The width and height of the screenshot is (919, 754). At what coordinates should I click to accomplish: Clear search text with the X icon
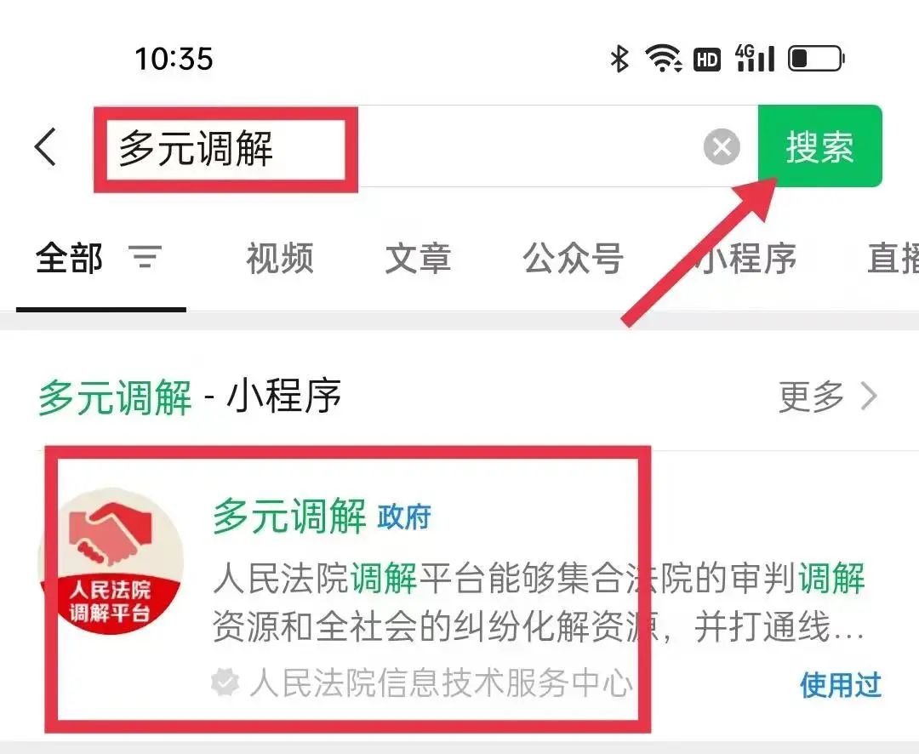coord(722,146)
